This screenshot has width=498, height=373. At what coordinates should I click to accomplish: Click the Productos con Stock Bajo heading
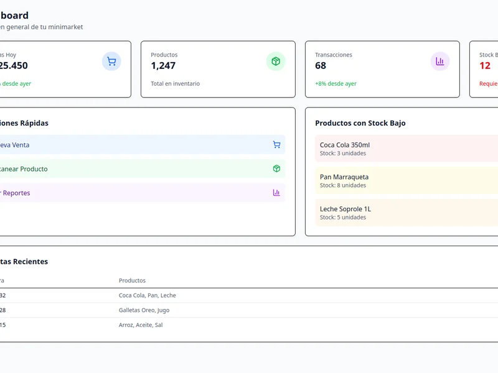[x=360, y=123]
